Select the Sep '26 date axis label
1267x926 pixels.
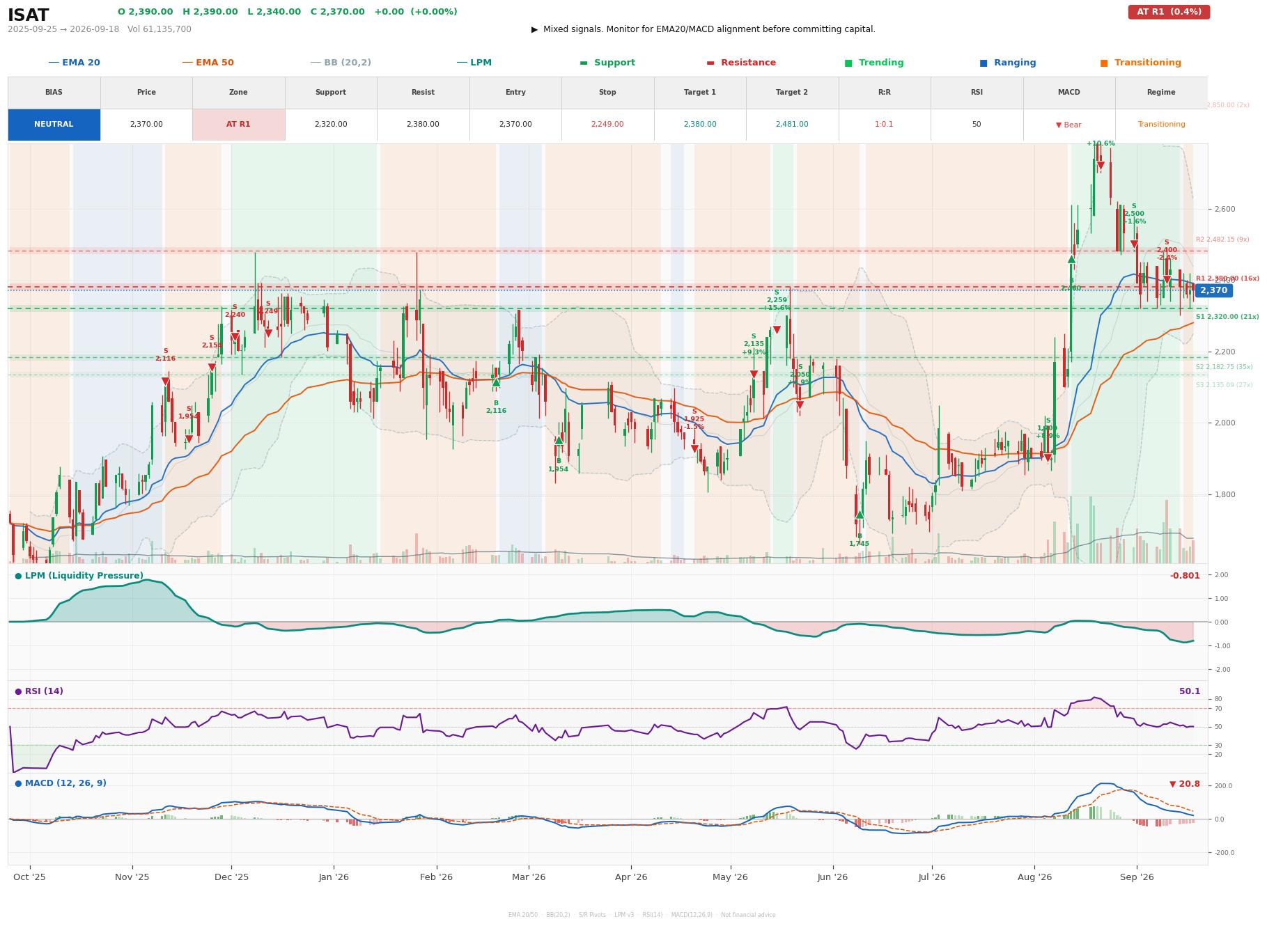[1137, 877]
